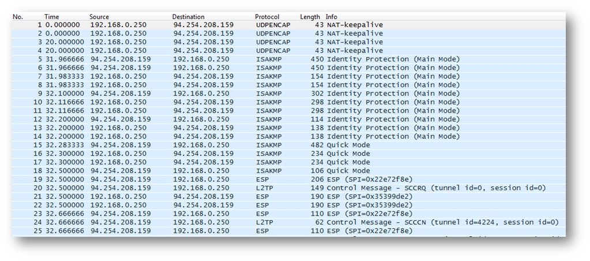Screen dimensions: 590x261
Task: Select packet 1 NAT-keepalive row
Action: 288,25
